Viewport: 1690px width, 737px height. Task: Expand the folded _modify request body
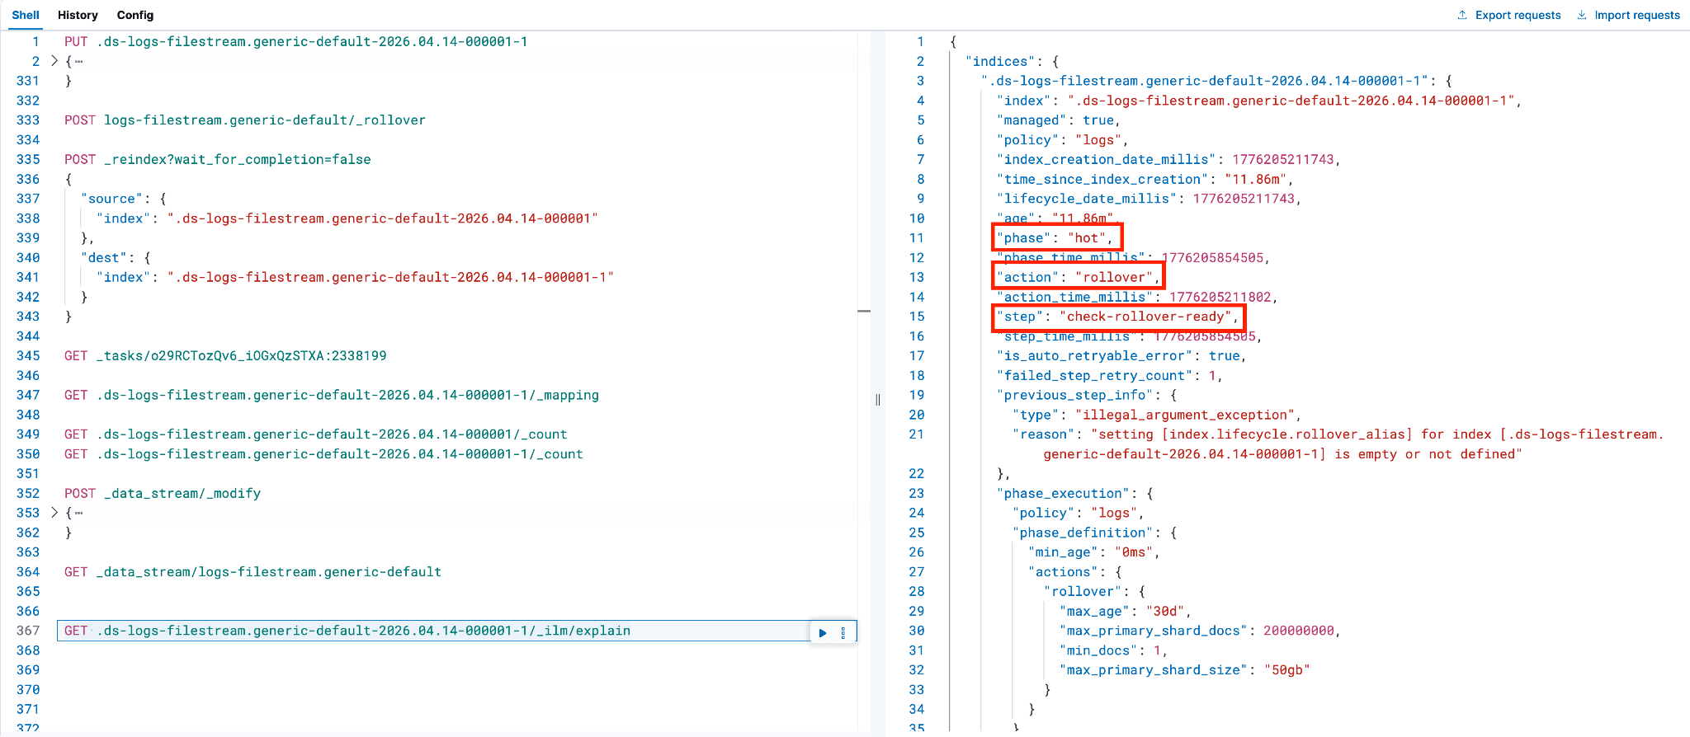click(x=54, y=513)
